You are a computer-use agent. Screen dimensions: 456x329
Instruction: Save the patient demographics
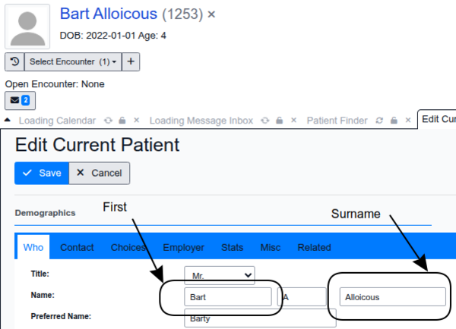point(42,173)
